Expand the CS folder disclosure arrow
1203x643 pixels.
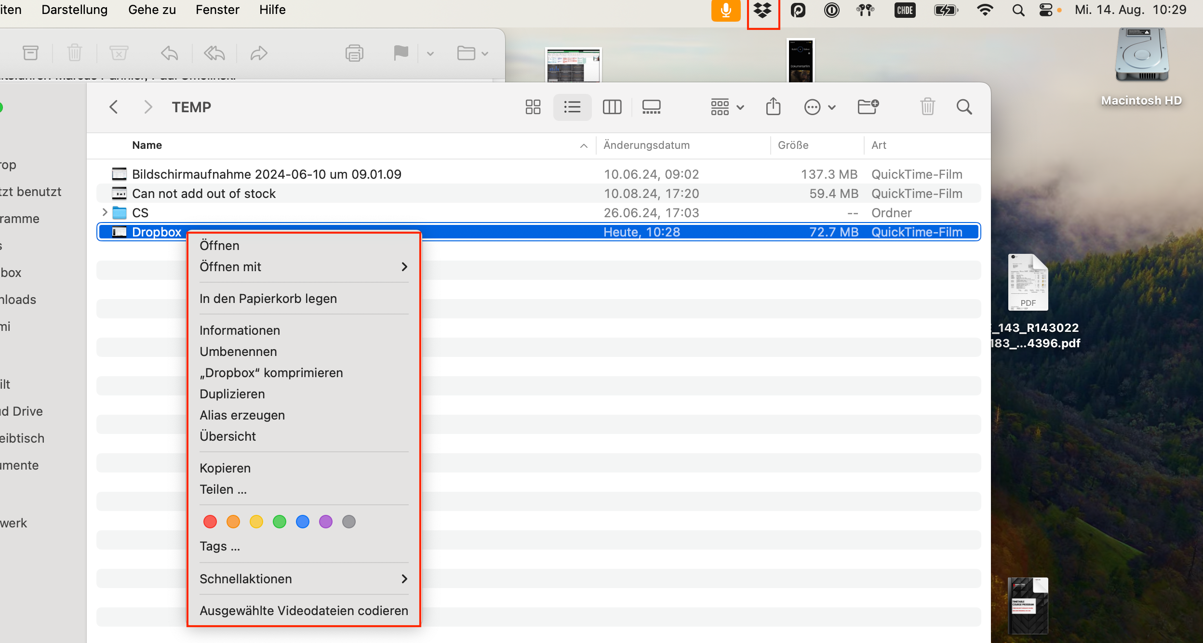(x=105, y=212)
